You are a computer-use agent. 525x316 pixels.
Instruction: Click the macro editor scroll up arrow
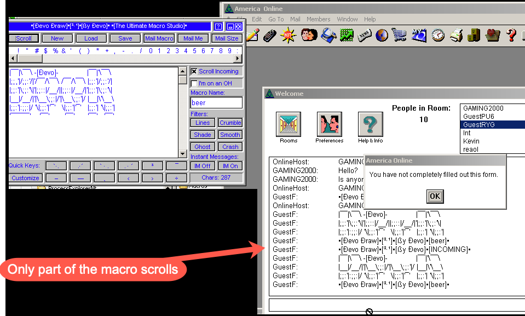(x=182, y=71)
